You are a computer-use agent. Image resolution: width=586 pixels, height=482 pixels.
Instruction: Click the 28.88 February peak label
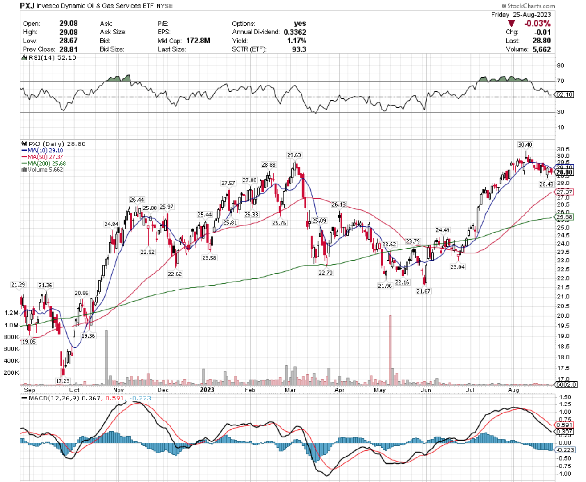(269, 164)
